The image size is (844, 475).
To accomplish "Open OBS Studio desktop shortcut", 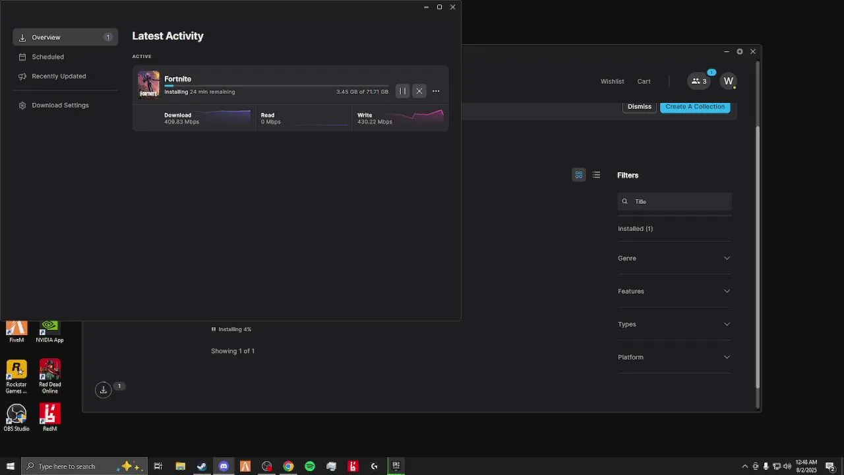I will point(16,418).
